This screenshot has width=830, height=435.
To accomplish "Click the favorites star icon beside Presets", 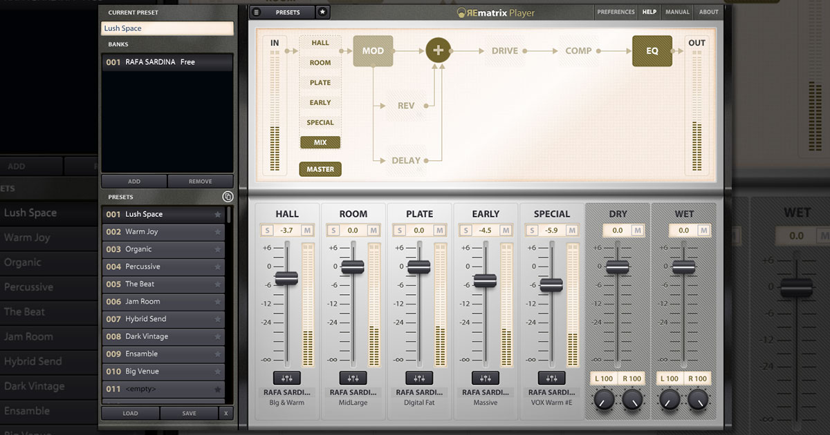I will [x=323, y=12].
